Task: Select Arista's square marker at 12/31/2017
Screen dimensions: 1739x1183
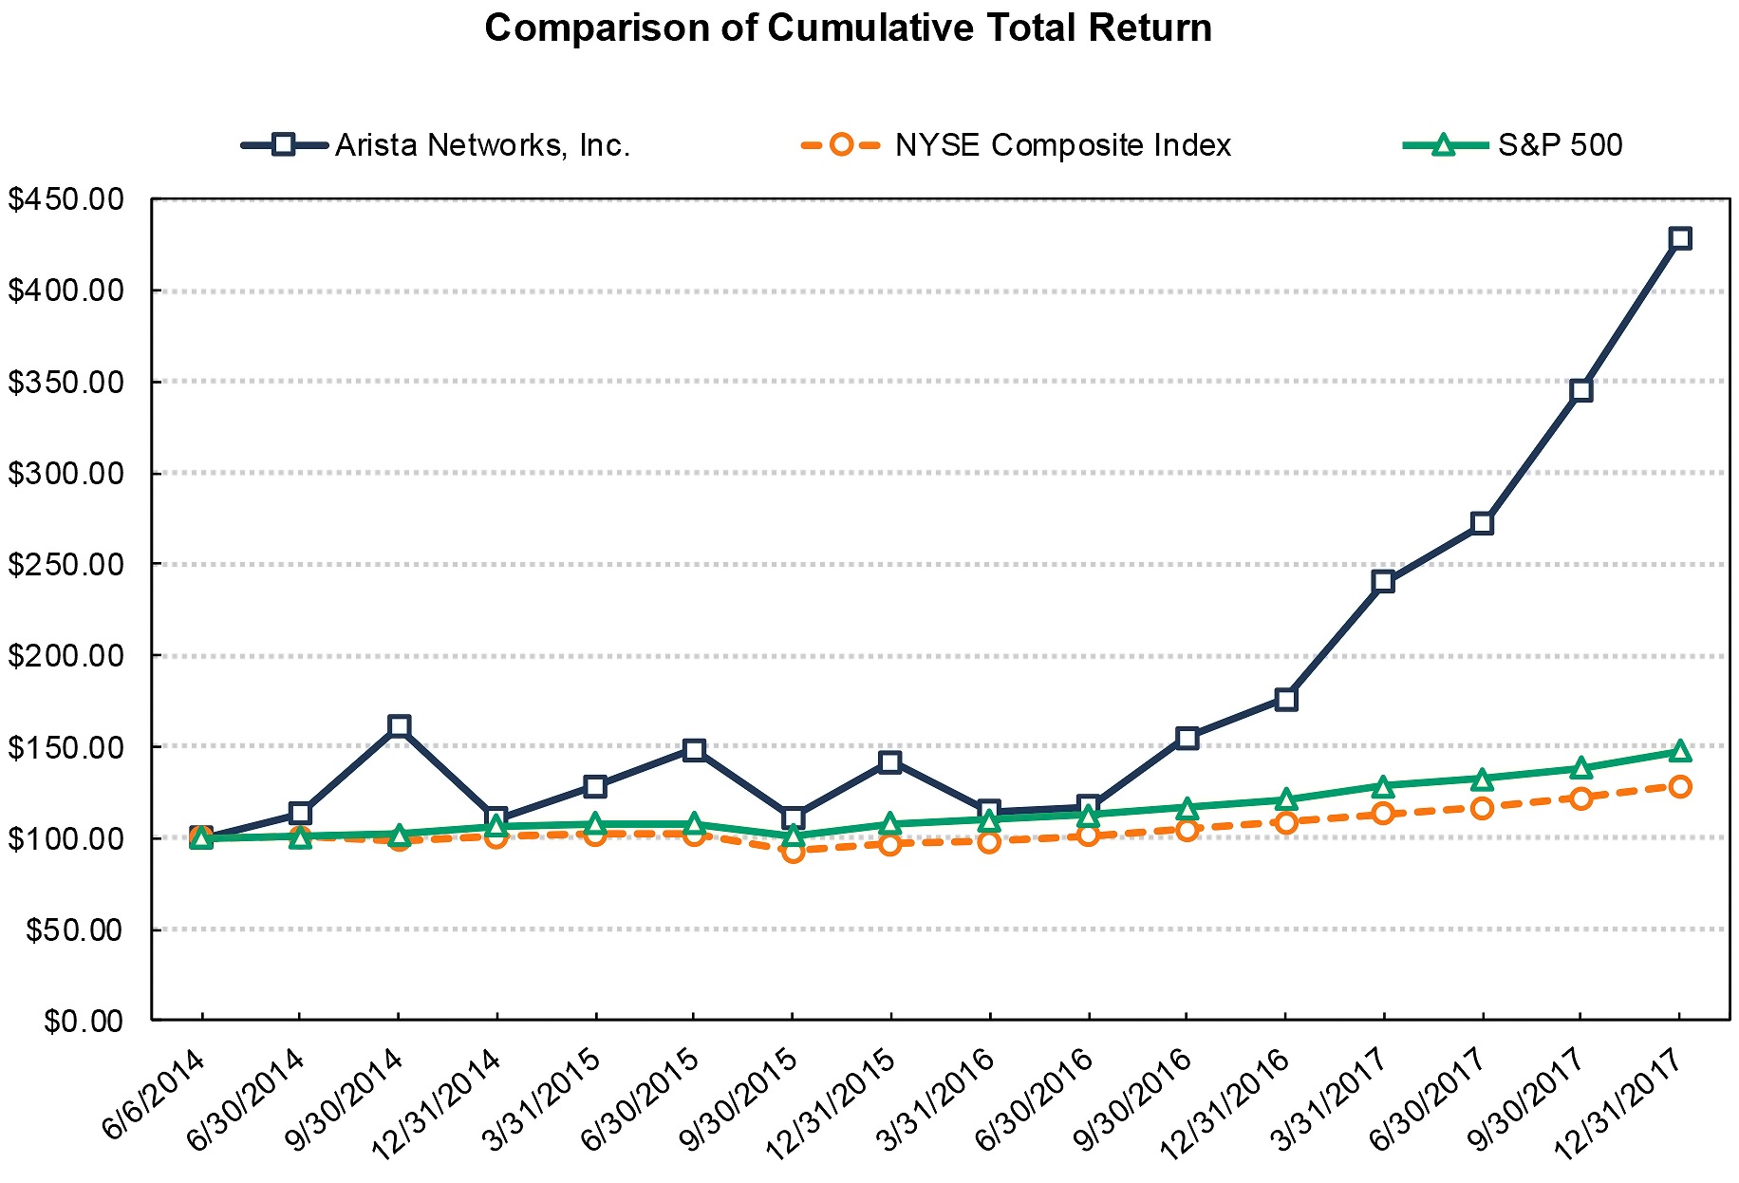Action: click(1679, 238)
